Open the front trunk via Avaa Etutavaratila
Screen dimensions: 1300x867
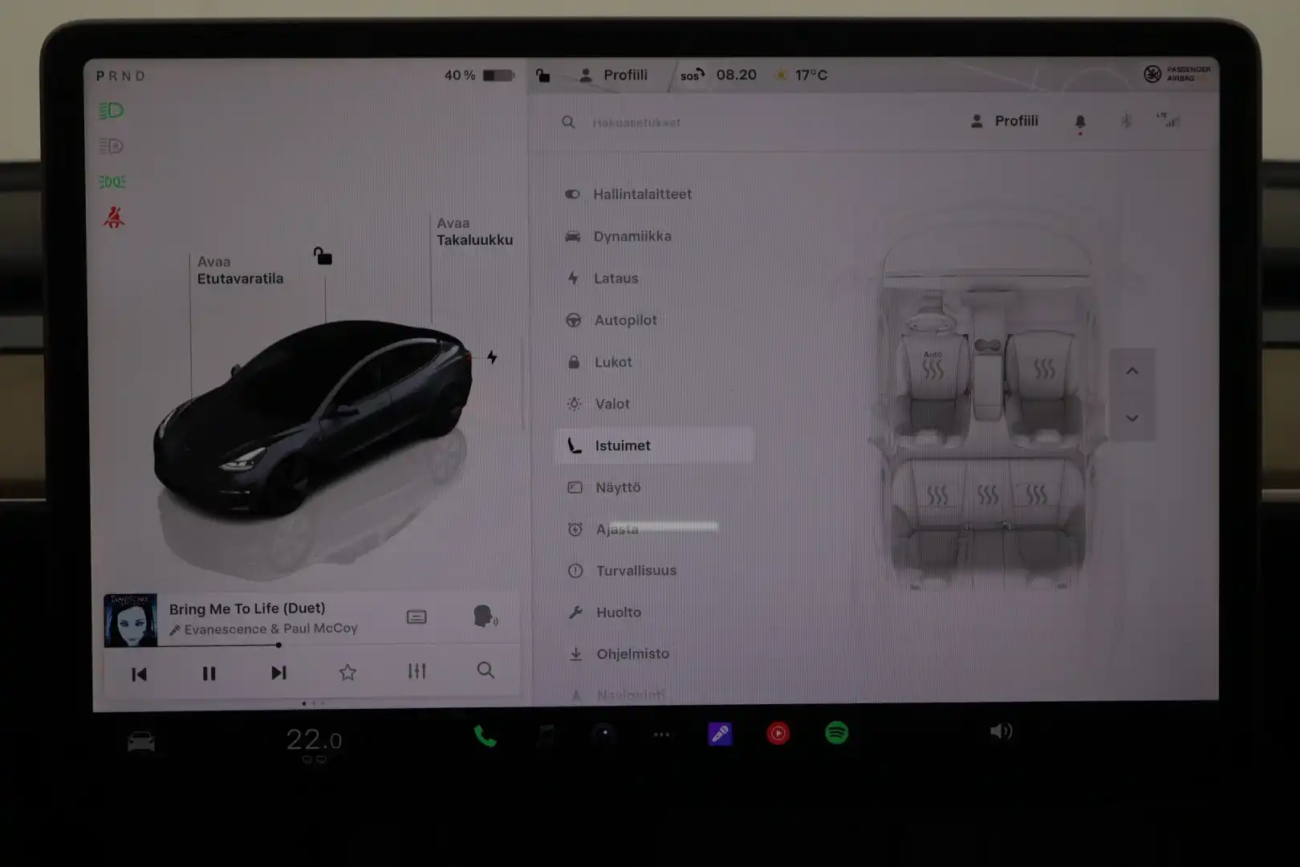coord(240,271)
